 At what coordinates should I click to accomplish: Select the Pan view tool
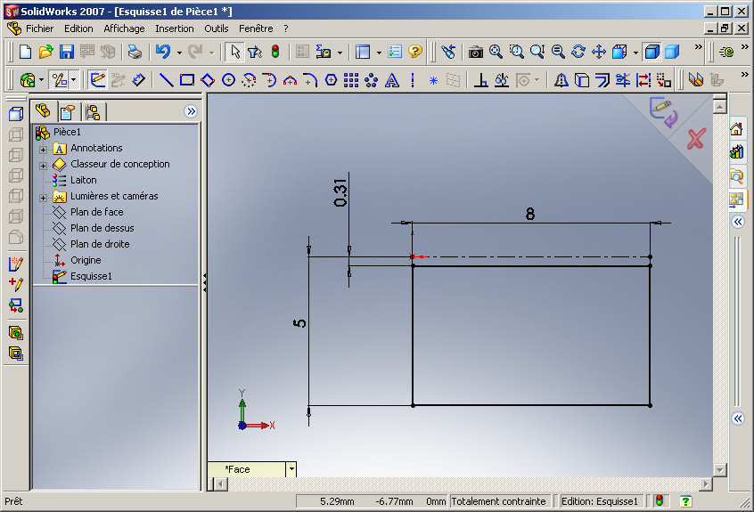tap(599, 52)
